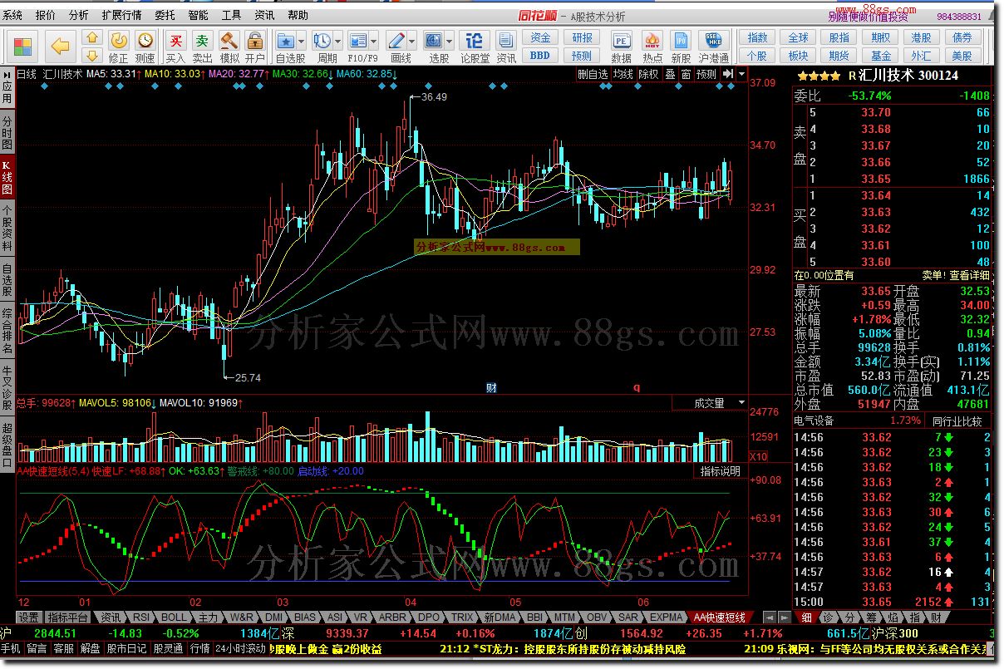This screenshot has height=669, width=1004.
Task: Go back with the left arrow icon
Action: pos(60,47)
